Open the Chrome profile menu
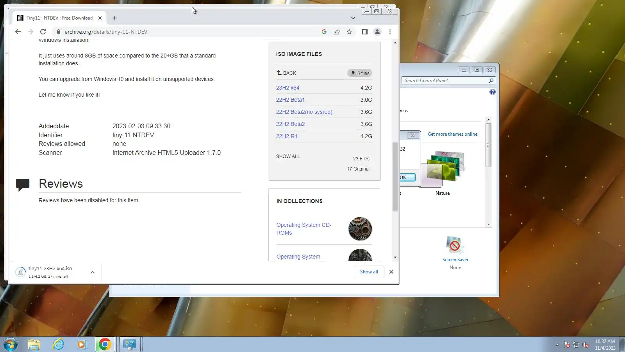The height and width of the screenshot is (352, 625). [377, 32]
